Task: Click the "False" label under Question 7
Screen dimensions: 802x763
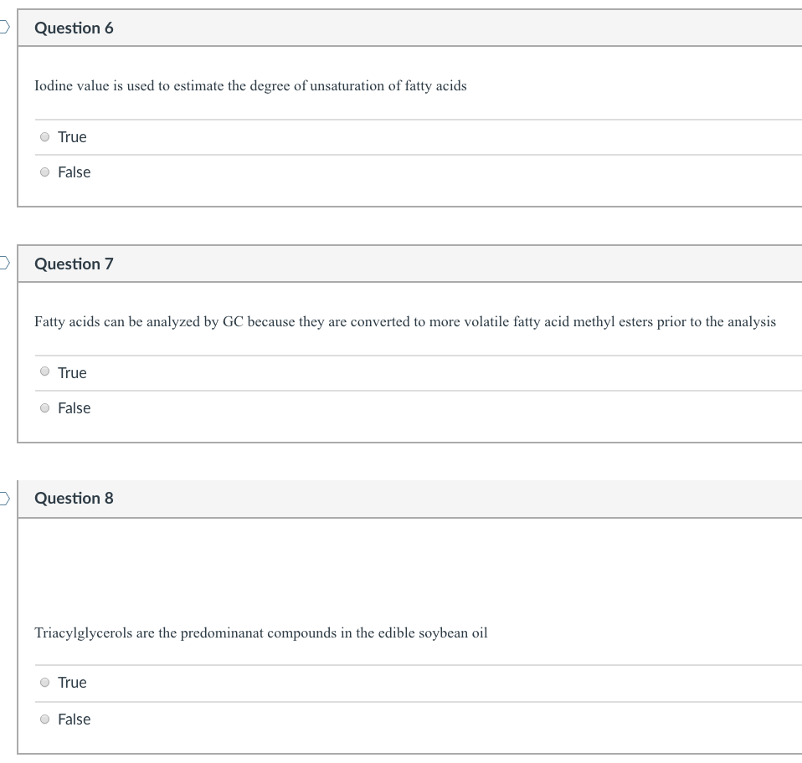Action: [x=74, y=408]
